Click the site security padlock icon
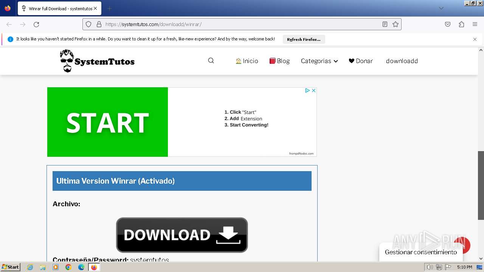The image size is (484, 272). (99, 24)
